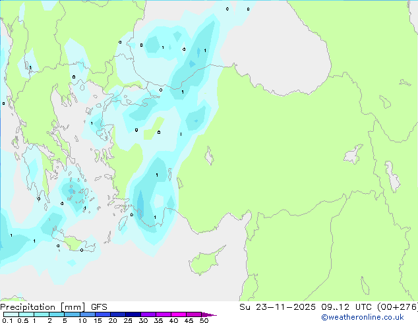The width and height of the screenshot is (418, 323).
Task: Open the weatheronline.co.uk link
Action: pyautogui.click(x=363, y=317)
